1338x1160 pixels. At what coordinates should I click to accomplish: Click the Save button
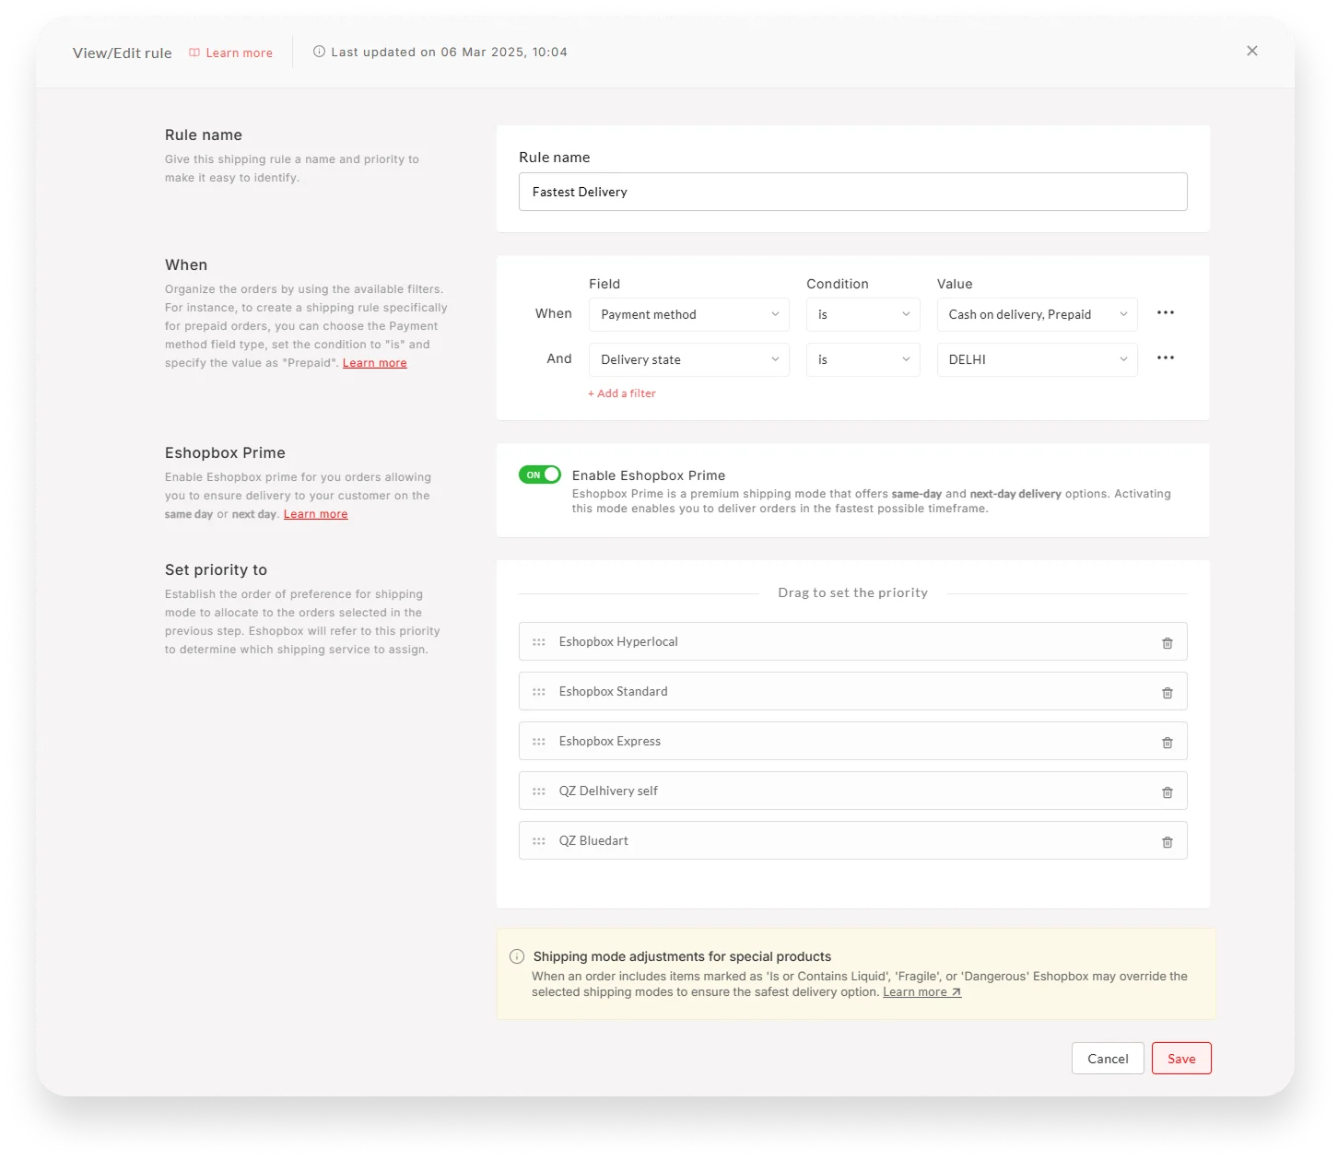(1181, 1059)
